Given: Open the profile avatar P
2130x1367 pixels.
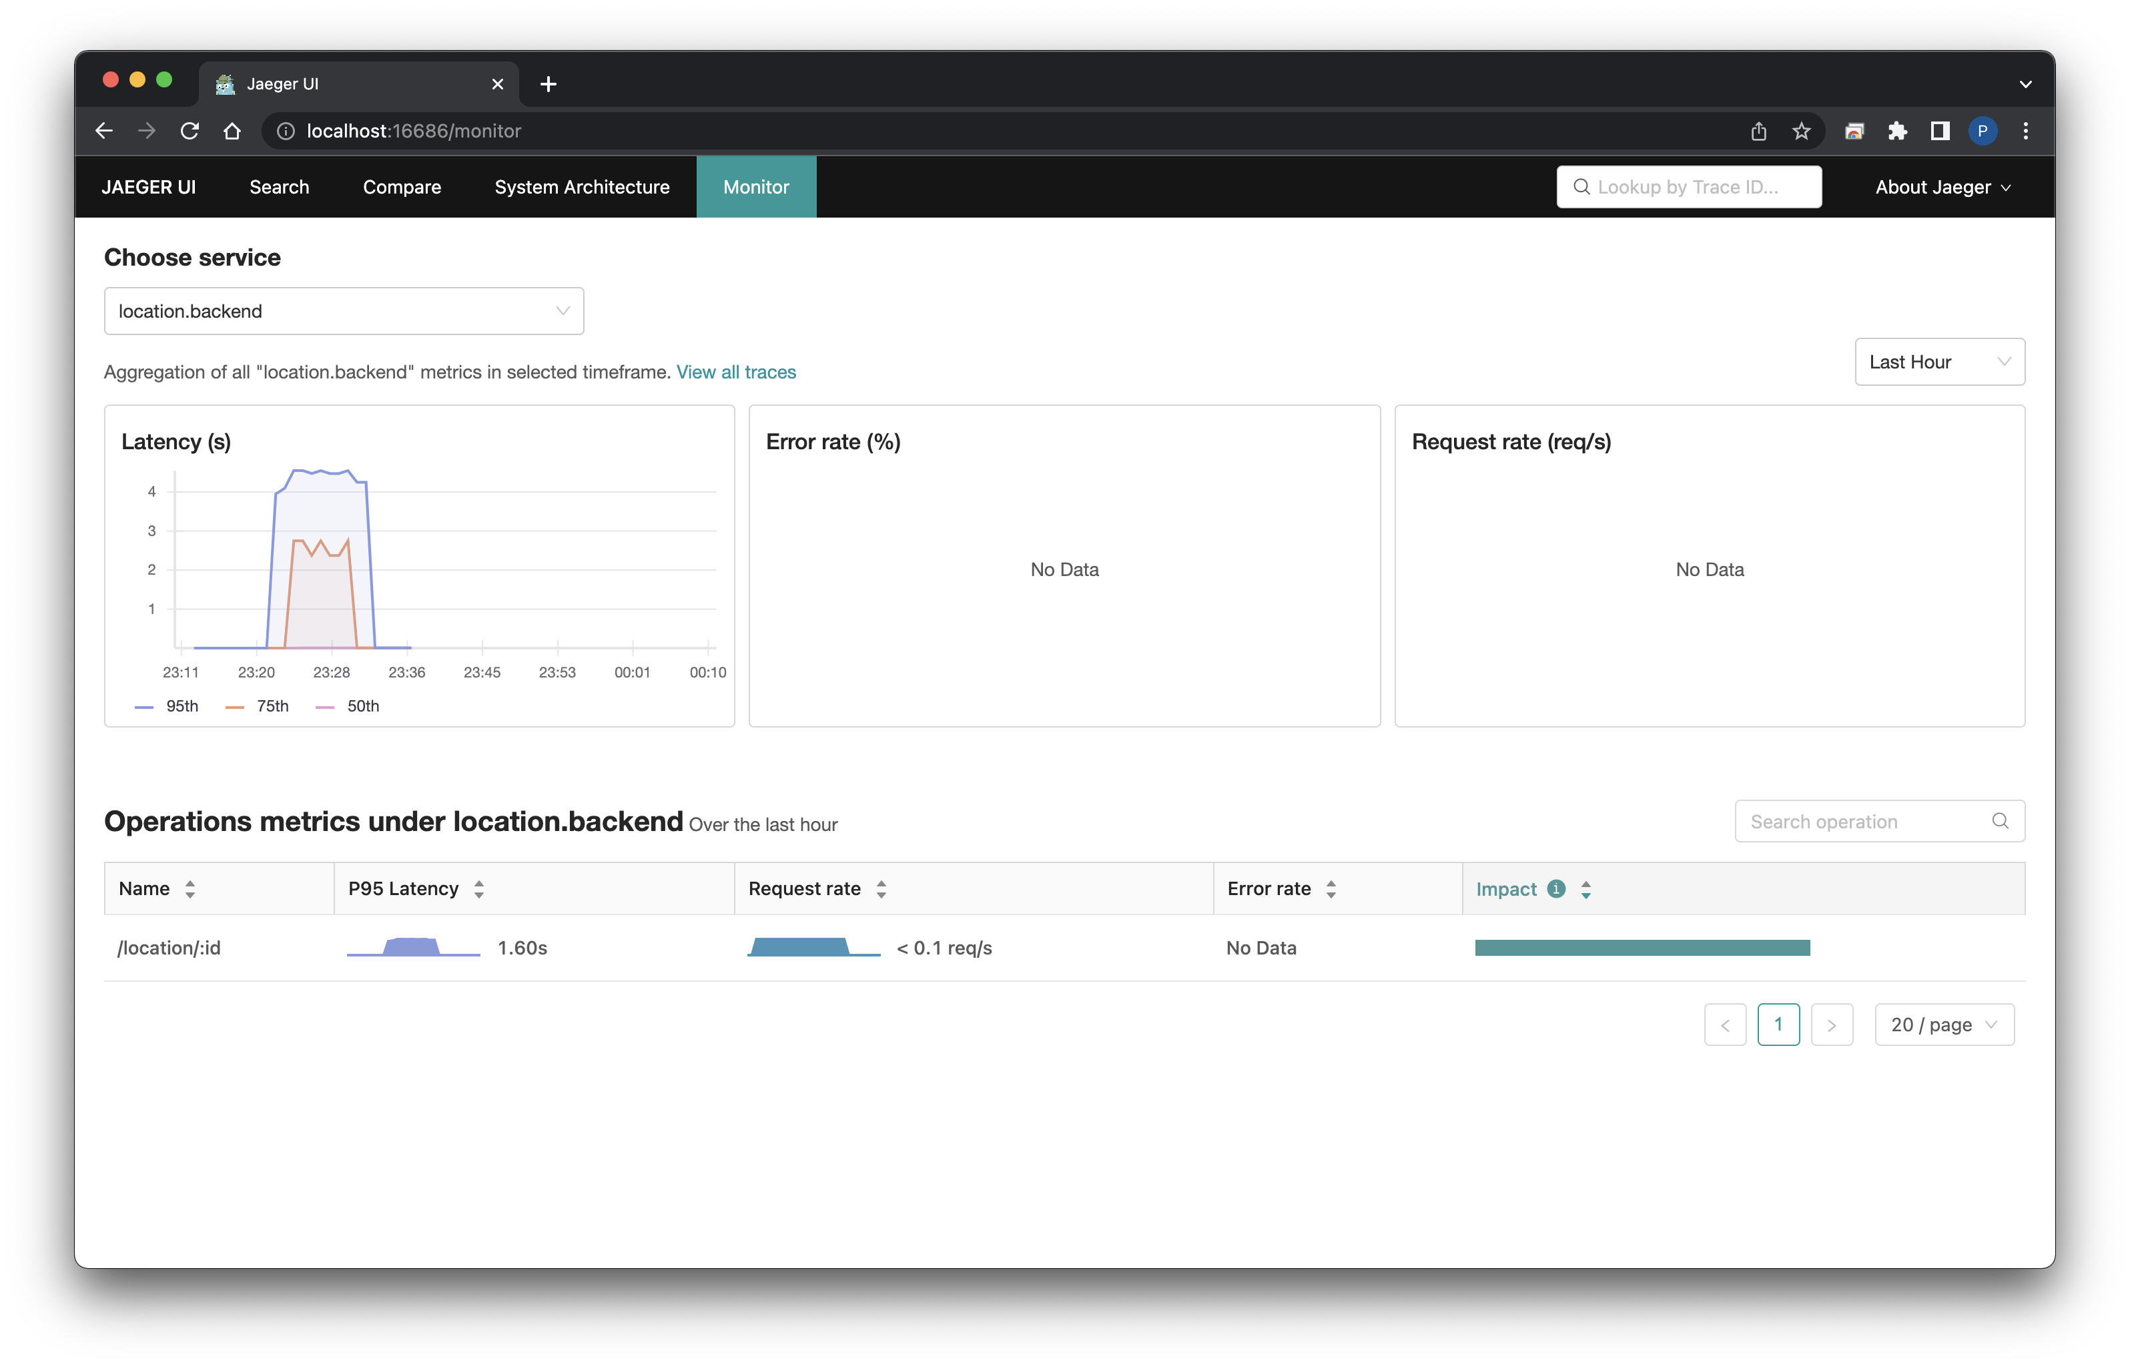Looking at the screenshot, I should tap(1982, 130).
